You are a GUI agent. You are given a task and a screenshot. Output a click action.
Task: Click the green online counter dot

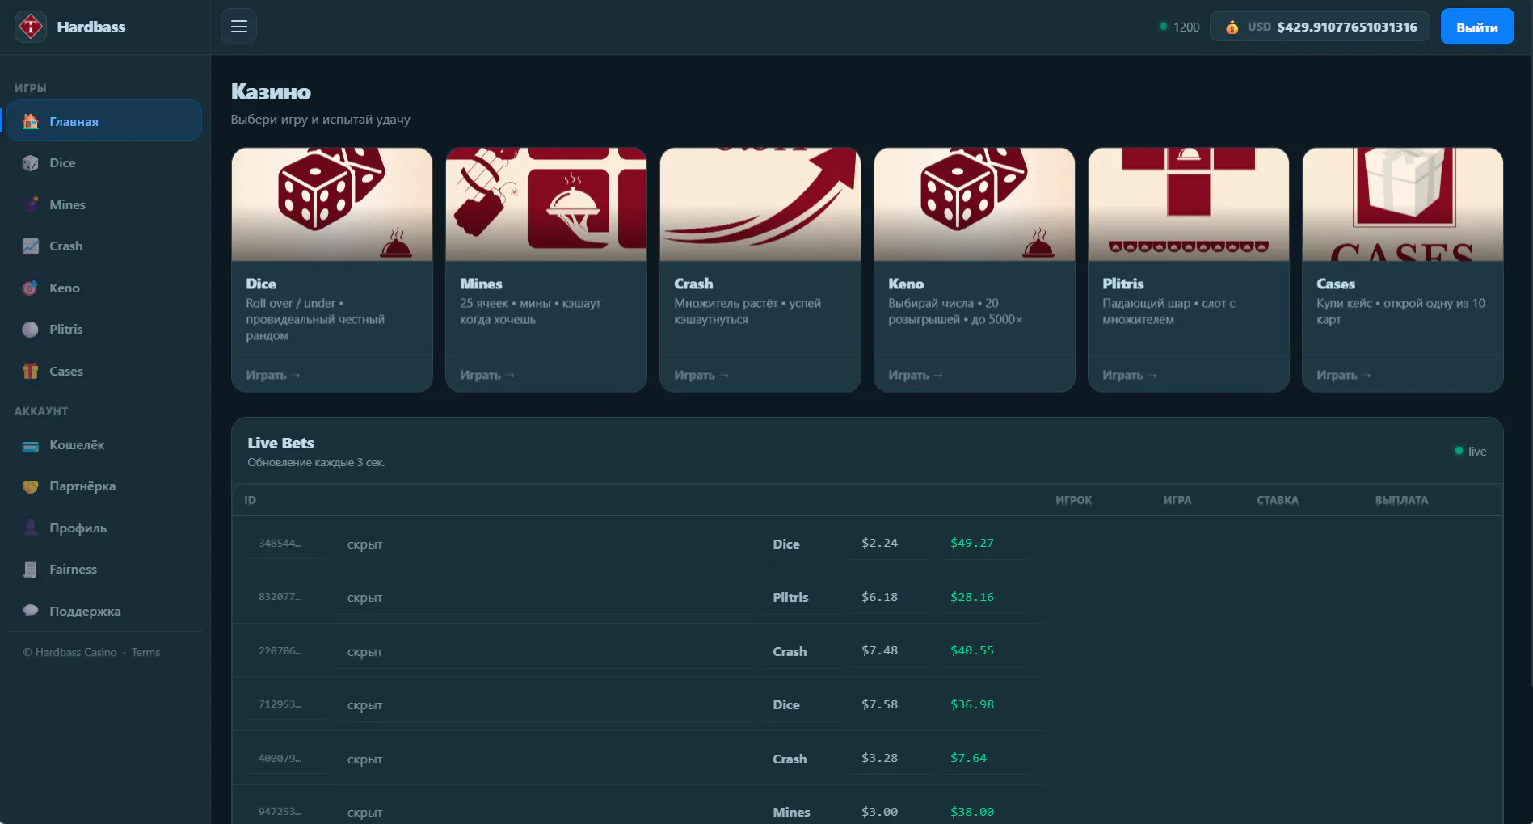click(x=1164, y=27)
